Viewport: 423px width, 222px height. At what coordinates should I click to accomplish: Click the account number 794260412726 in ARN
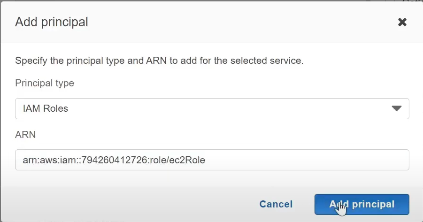pyautogui.click(x=114, y=160)
